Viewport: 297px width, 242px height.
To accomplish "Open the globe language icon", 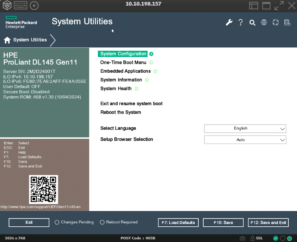I will coord(264,22).
